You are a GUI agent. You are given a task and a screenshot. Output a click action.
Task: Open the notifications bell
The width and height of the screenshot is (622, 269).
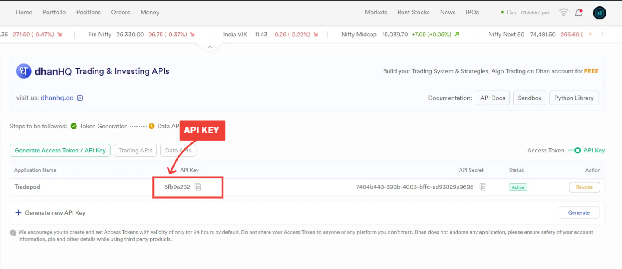579,13
